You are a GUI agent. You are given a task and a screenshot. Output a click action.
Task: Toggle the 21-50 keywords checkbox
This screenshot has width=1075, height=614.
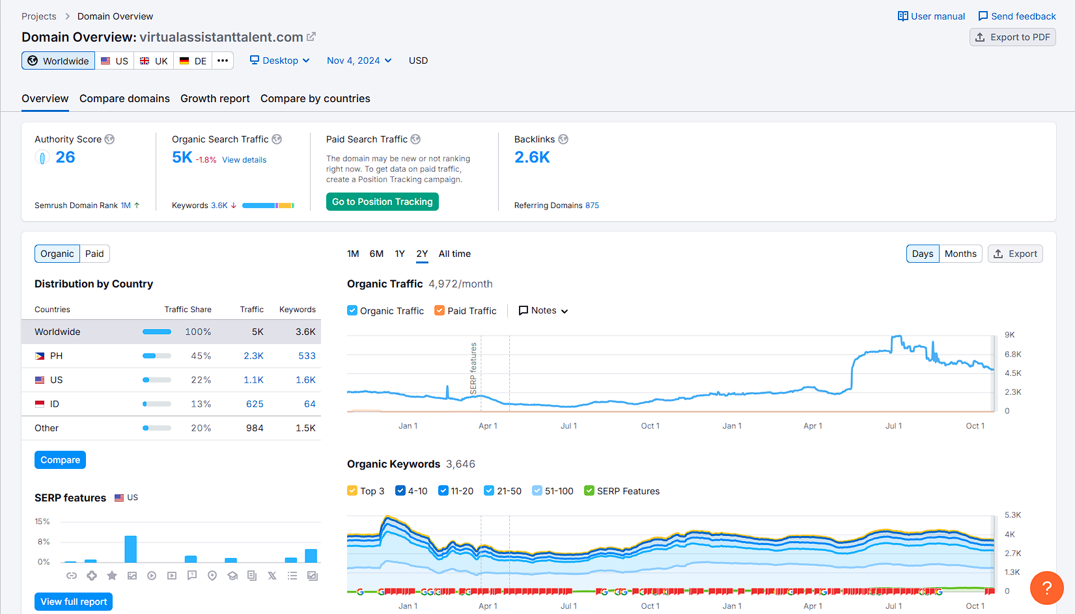tap(489, 491)
